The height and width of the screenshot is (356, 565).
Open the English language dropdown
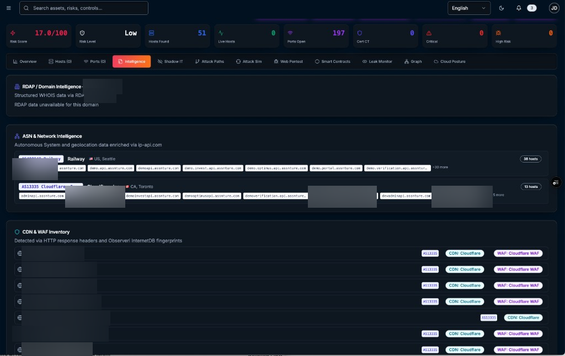pyautogui.click(x=469, y=8)
